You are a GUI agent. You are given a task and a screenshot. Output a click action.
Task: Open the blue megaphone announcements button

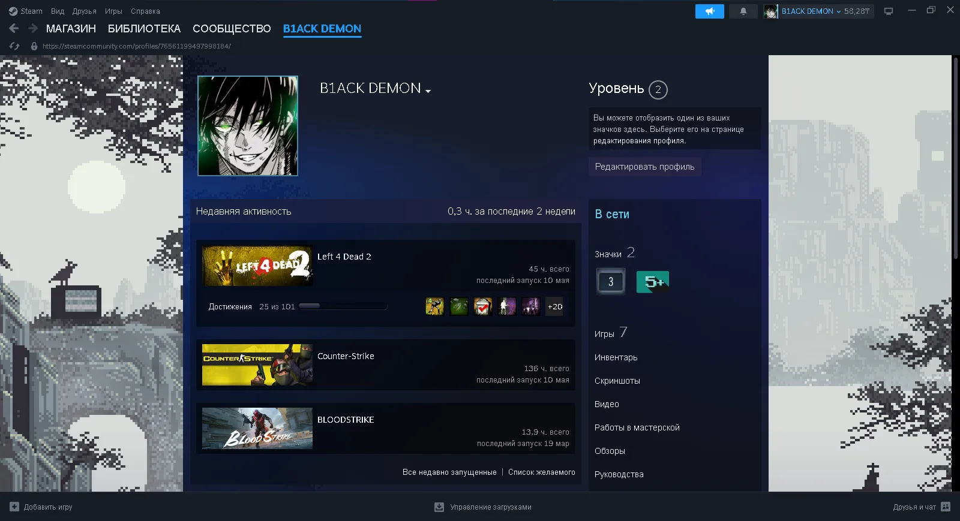[x=710, y=11]
